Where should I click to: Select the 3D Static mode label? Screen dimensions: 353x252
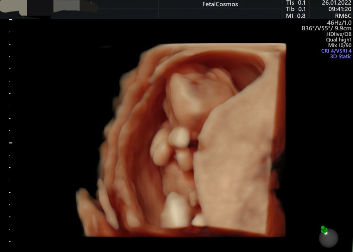[x=341, y=56]
